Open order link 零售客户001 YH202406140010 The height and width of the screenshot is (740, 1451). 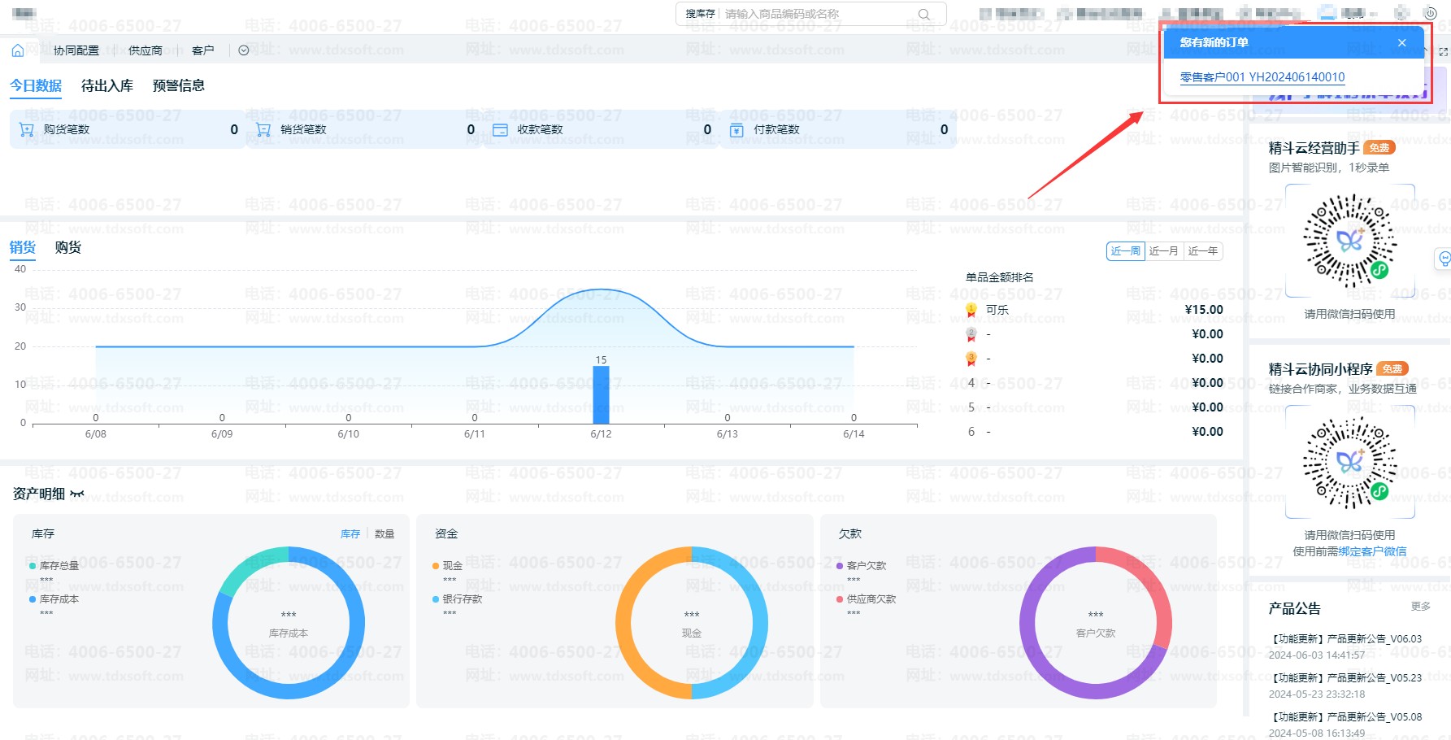click(x=1262, y=77)
